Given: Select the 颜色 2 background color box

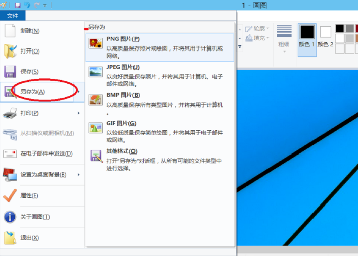Looking at the screenshot, I should 325,37.
